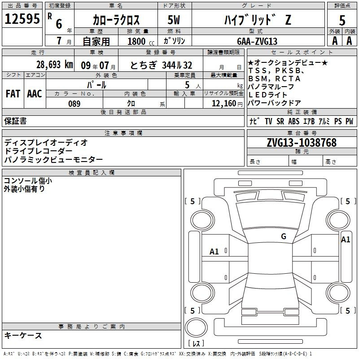Select the bottom-left tire rating [5]
359x359 pixels.
pos(193,311)
